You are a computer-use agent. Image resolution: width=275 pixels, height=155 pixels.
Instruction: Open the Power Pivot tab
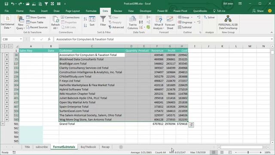(180, 11)
